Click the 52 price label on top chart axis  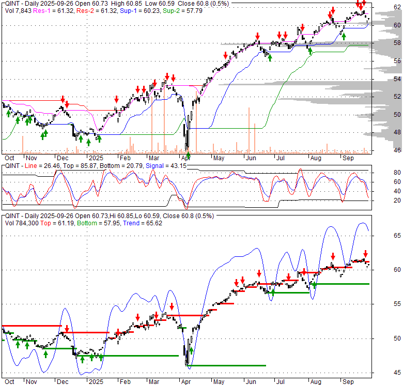[x=397, y=97]
